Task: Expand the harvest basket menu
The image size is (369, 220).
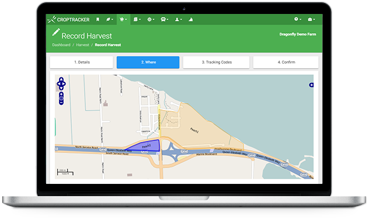Action: pyautogui.click(x=123, y=19)
